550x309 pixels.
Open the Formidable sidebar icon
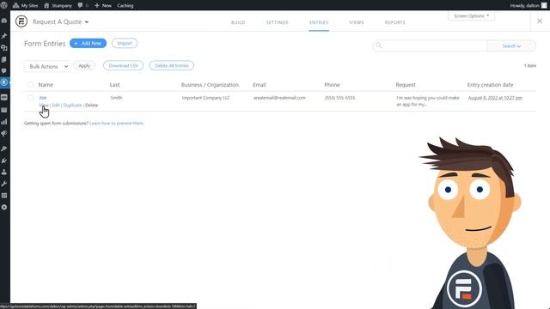[4, 82]
